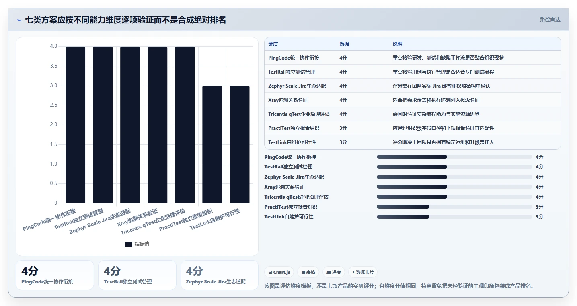Click the 表格 chip
Viewport: 577px width, 306px height.
point(308,272)
